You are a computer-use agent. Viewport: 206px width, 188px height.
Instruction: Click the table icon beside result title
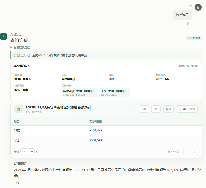pos(19,109)
